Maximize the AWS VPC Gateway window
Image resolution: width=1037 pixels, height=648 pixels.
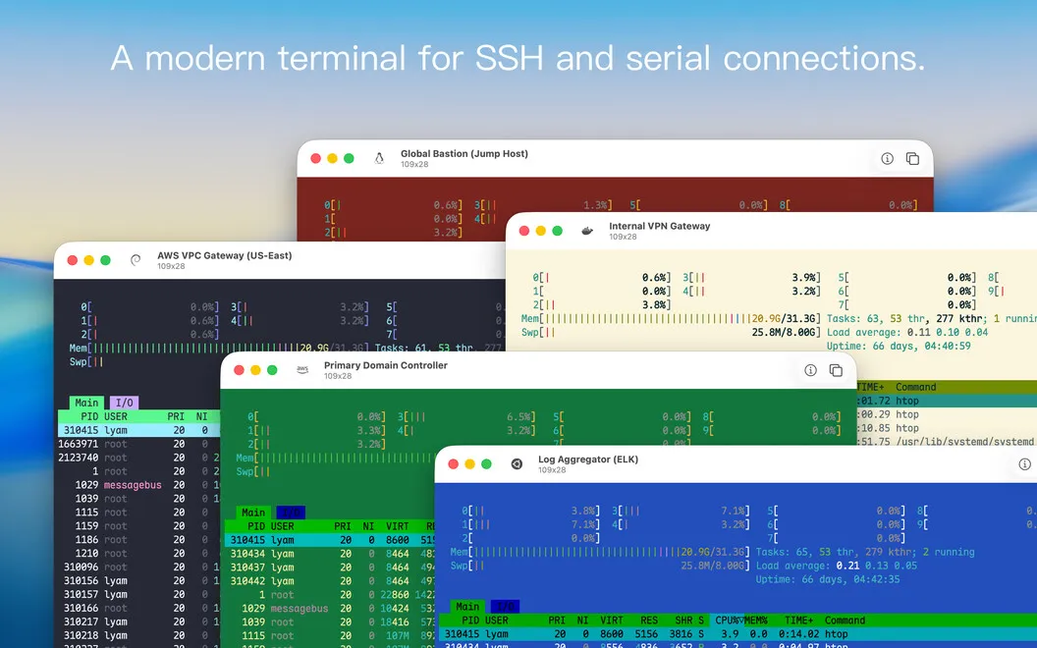pyautogui.click(x=105, y=260)
